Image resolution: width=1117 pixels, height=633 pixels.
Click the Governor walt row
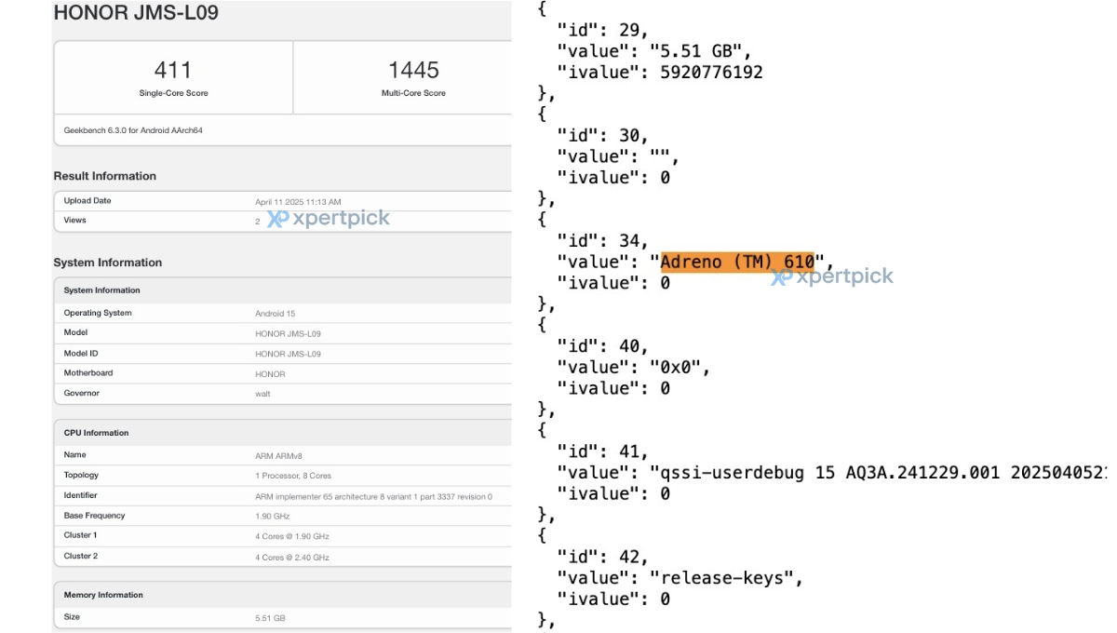click(283, 394)
